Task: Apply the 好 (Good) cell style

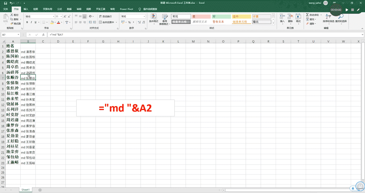Action: pos(221,16)
